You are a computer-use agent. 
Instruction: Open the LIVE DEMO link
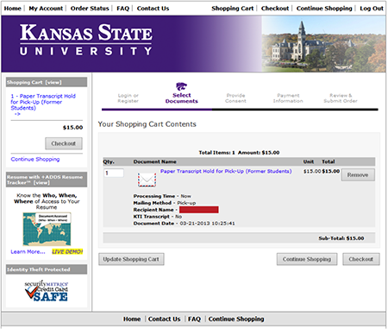coord(67,251)
